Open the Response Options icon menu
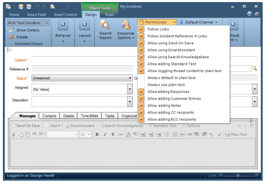The height and width of the screenshot is (185, 266). [126, 27]
